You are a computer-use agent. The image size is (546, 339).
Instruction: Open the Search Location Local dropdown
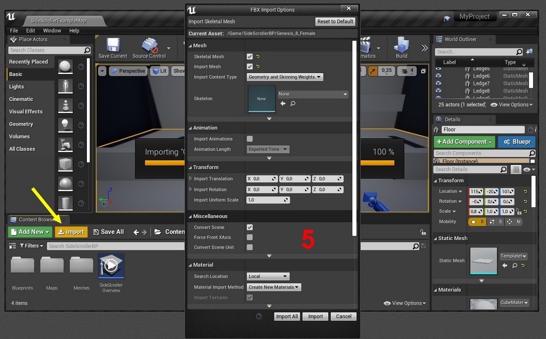click(268, 276)
